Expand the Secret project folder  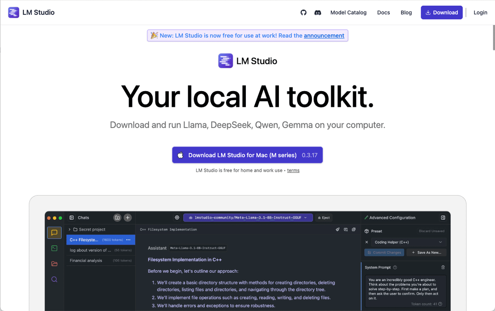[x=69, y=229]
